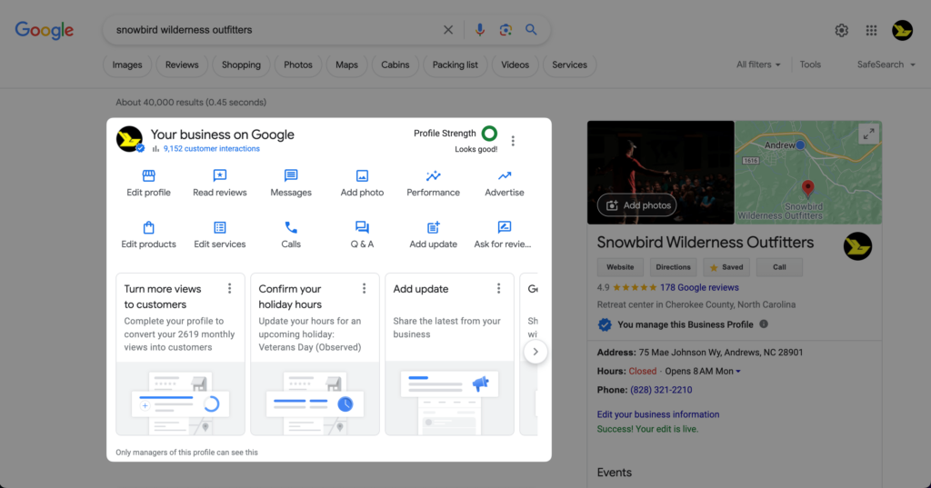Viewport: 931px width, 488px height.
Task: Open options for Add update card
Action: 499,288
